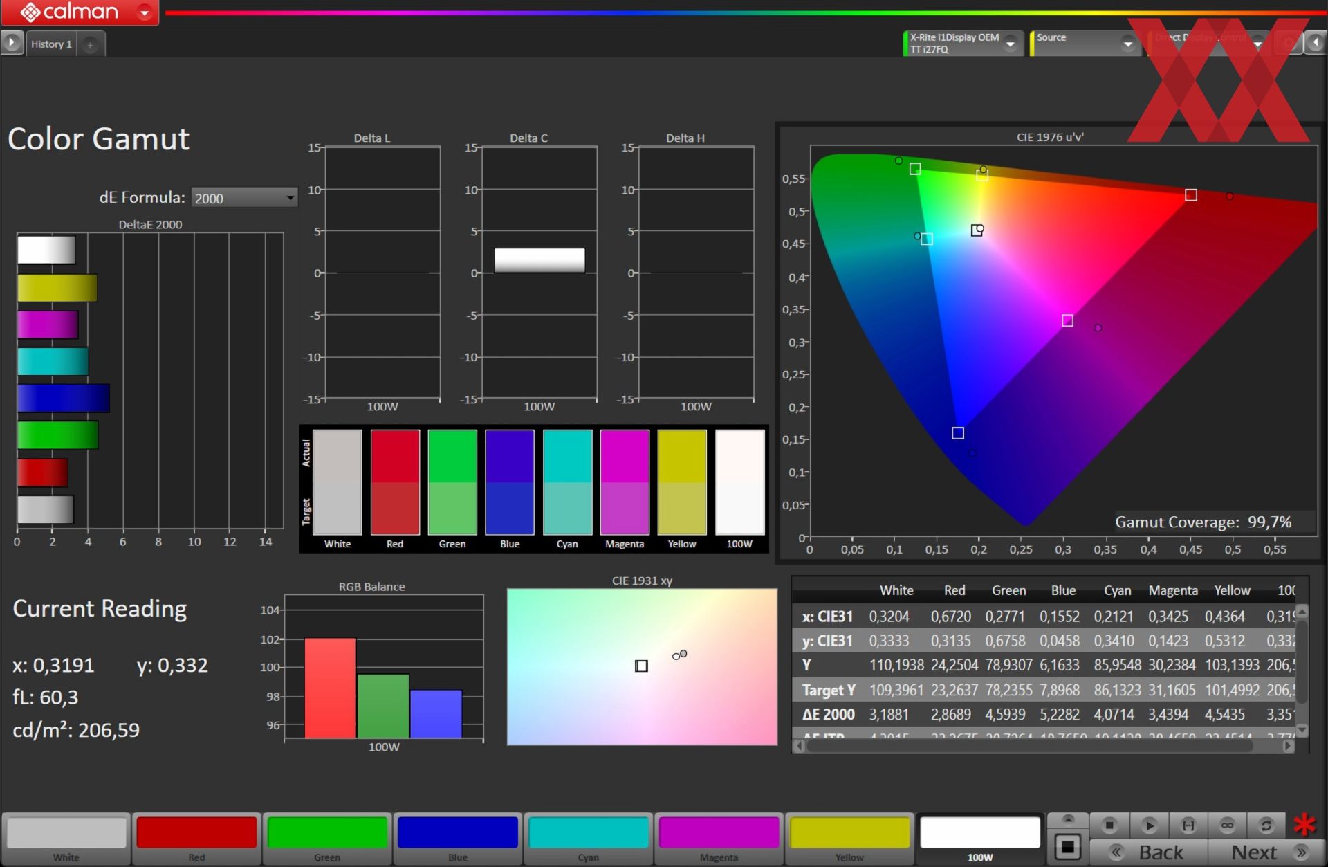Image resolution: width=1328 pixels, height=867 pixels.
Task: Select the Cyan pattern swatch button
Action: pyautogui.click(x=589, y=838)
